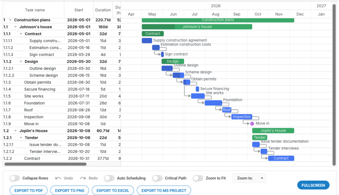Select the 1.2.2 Contract row
This screenshot has height=195, width=339.
pyautogui.click(x=62, y=158)
